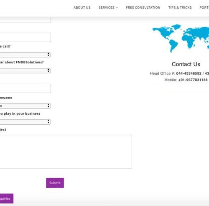The image size is (209, 206).
Task: Open the call time dropdown under 'call?'
Action: [x=25, y=55]
